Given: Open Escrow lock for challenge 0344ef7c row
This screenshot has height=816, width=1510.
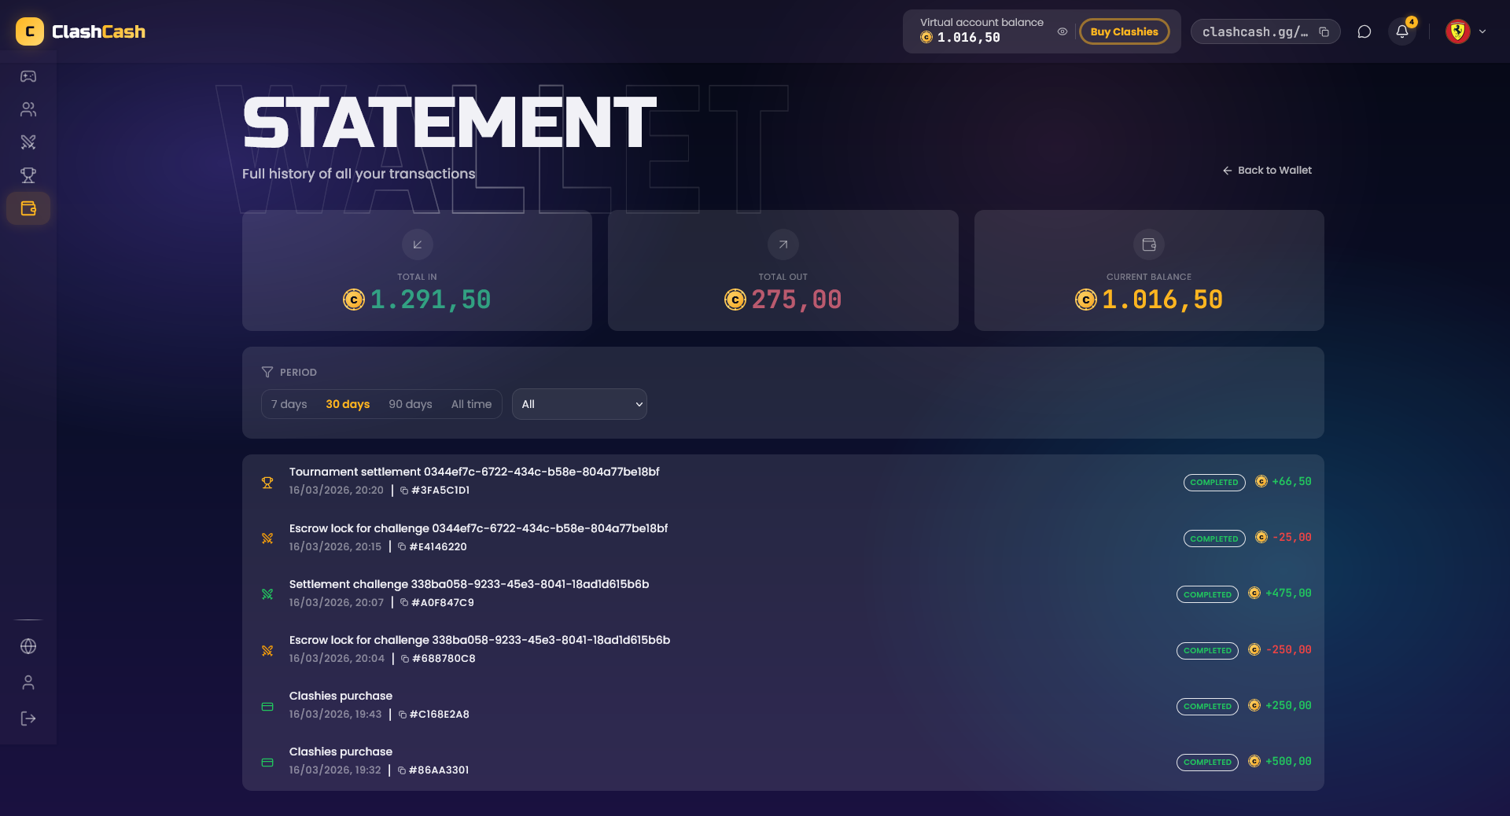Looking at the screenshot, I should [783, 538].
